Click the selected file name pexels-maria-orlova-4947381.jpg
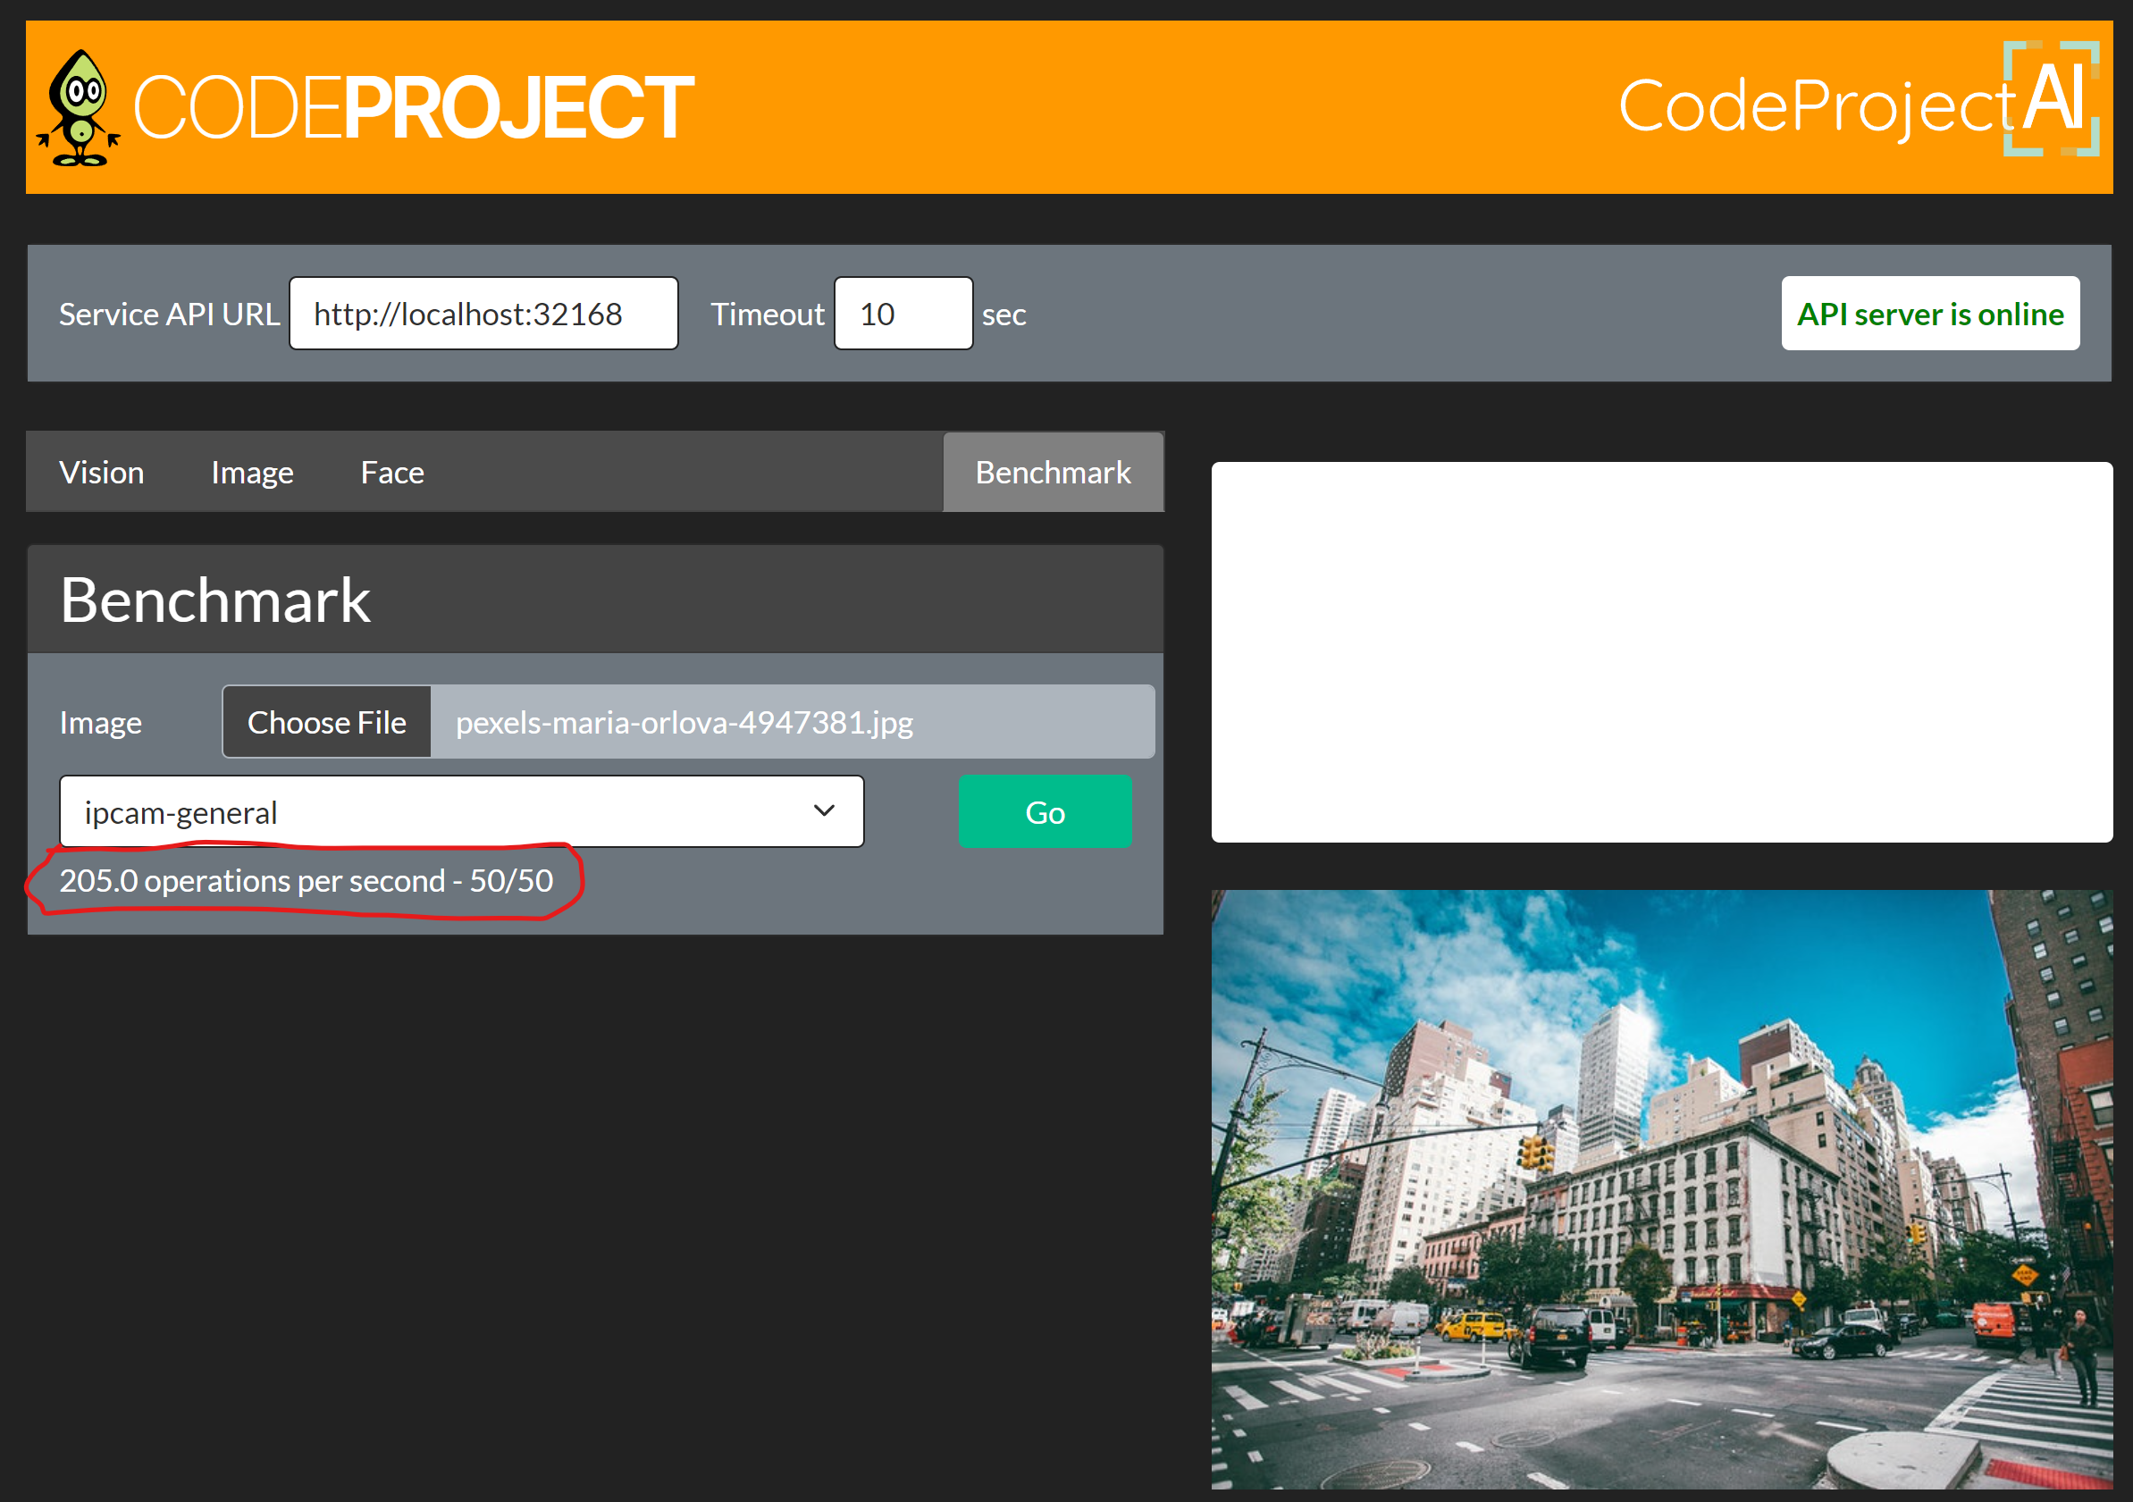This screenshot has height=1502, width=2133. pos(684,722)
